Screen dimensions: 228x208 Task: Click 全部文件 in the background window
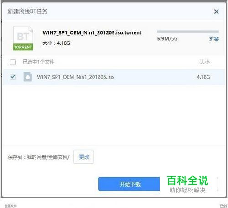pos(10,206)
